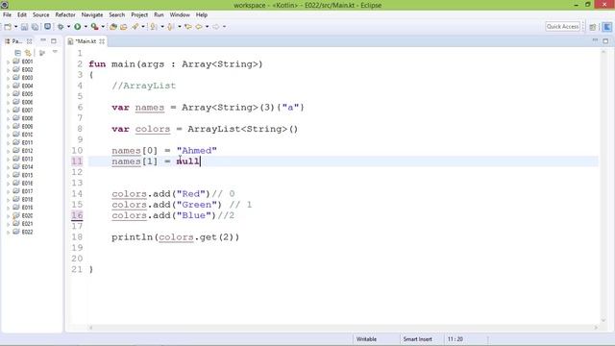This screenshot has width=615, height=346.
Task: Click the Open Type folder icon
Action: coord(124,27)
